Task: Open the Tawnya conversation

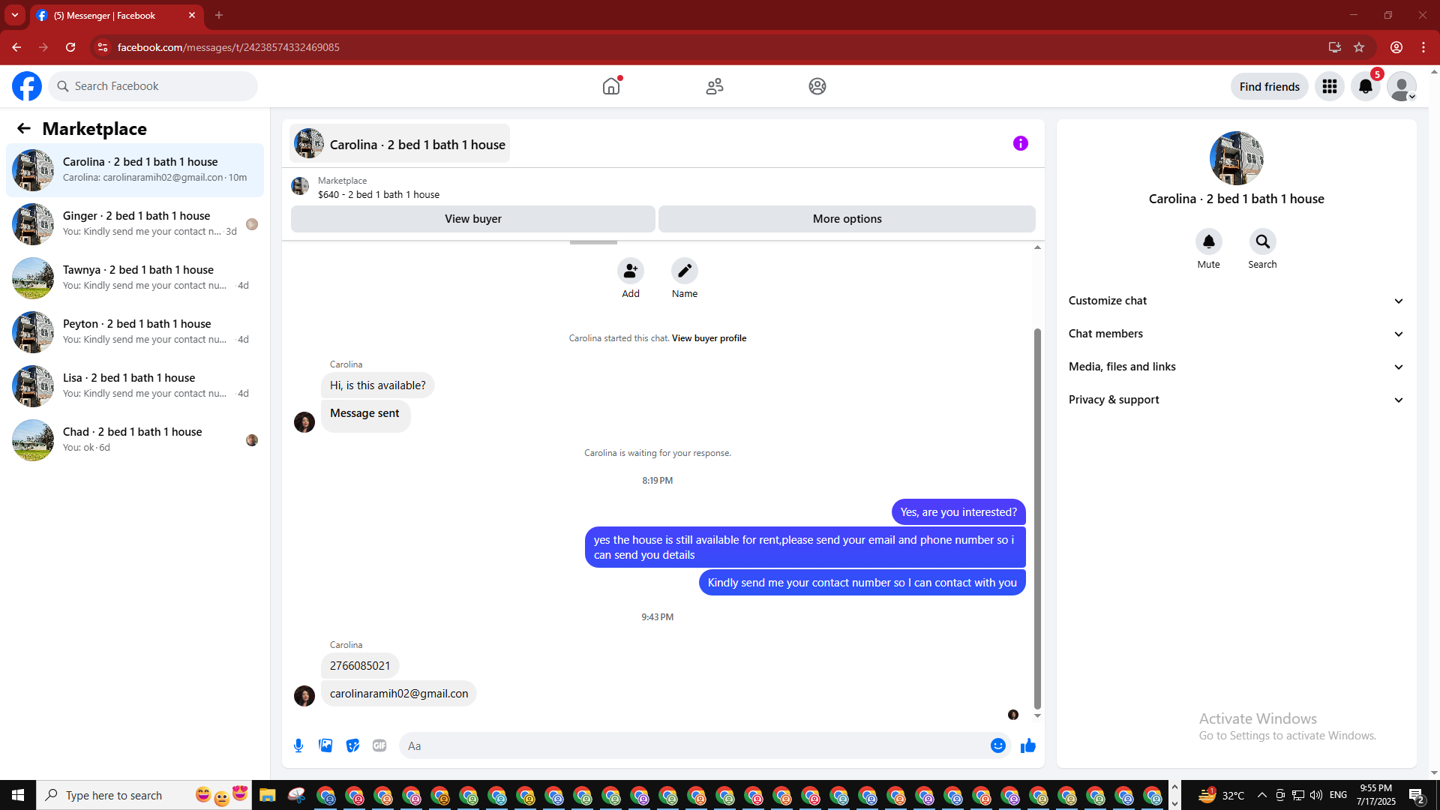Action: pos(135,277)
